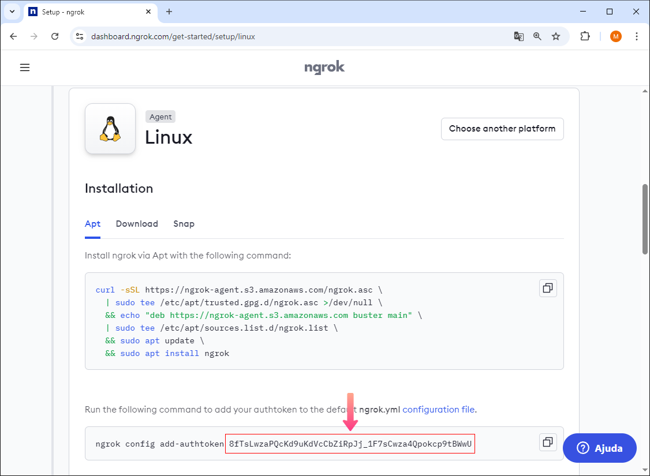Viewport: 650px width, 476px height.
Task: Click the Linux heading
Action: click(x=169, y=137)
